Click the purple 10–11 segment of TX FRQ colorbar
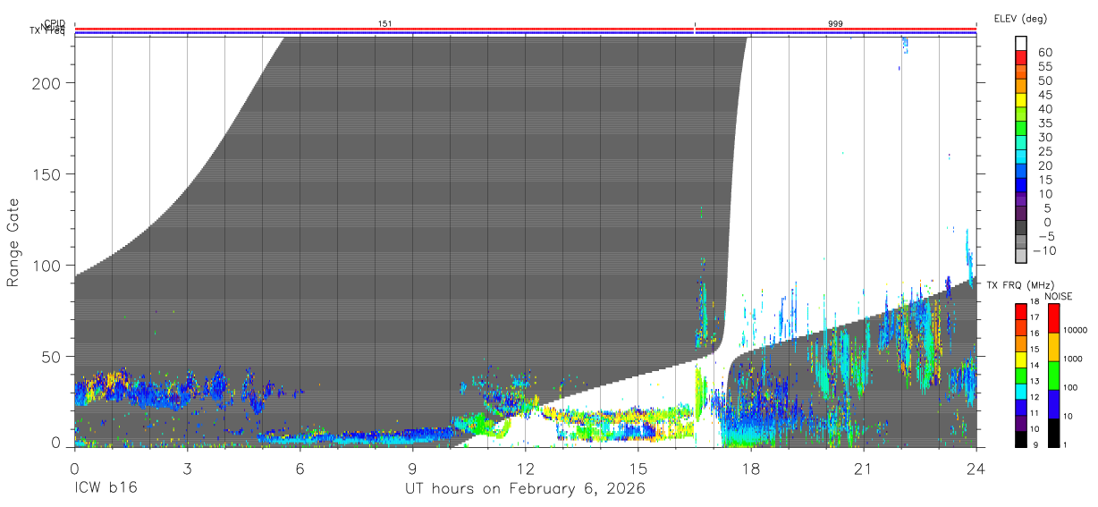 1021,423
